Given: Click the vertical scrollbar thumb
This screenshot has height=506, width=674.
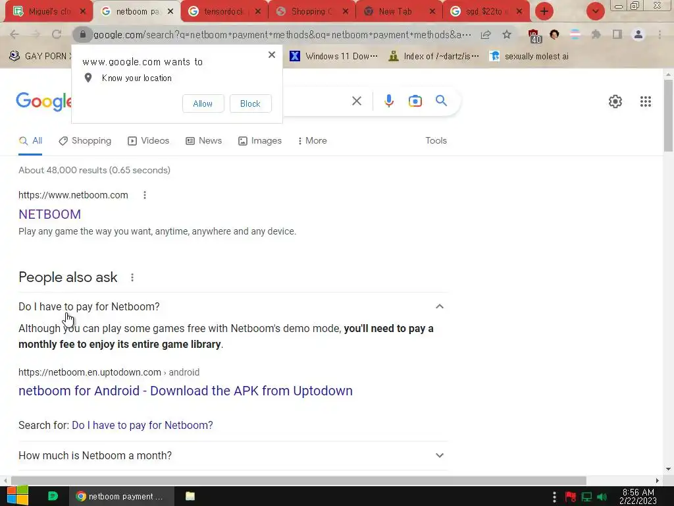Looking at the screenshot, I should coord(668,115).
